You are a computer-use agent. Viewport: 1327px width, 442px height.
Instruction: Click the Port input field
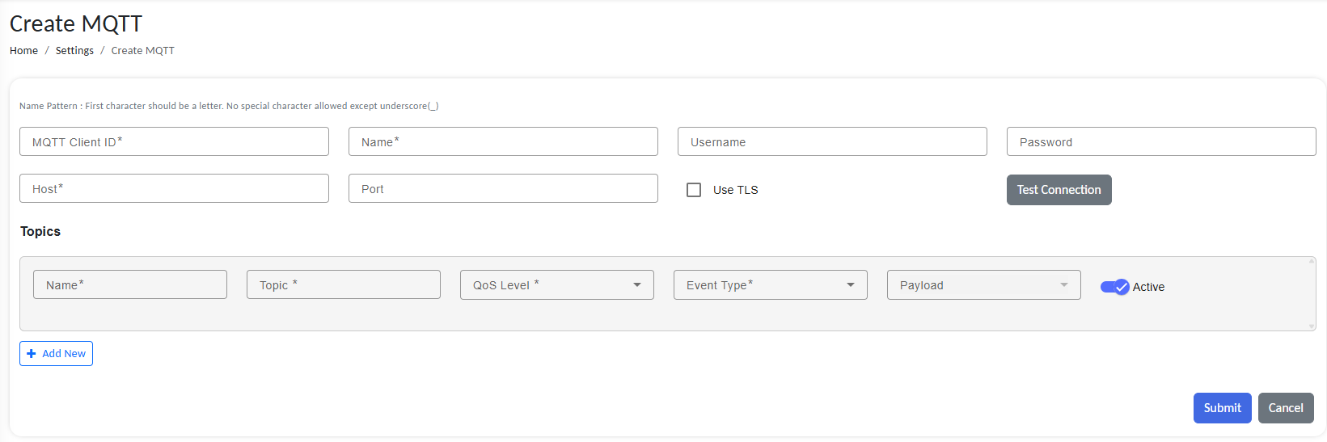coord(503,188)
